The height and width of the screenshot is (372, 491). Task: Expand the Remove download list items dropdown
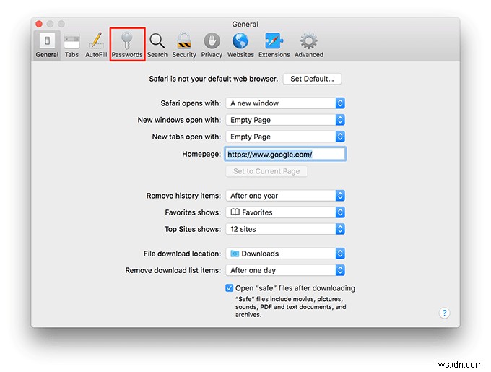pos(285,270)
